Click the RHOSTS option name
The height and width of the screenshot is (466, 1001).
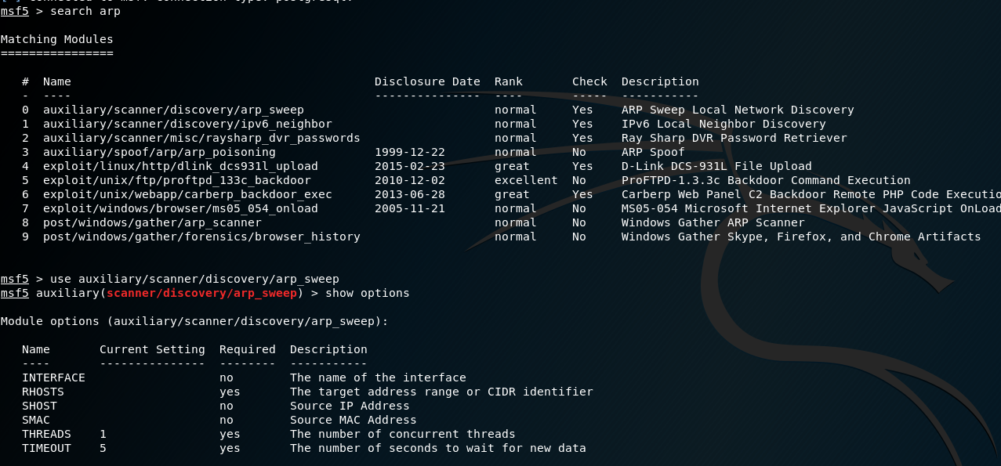pos(43,392)
